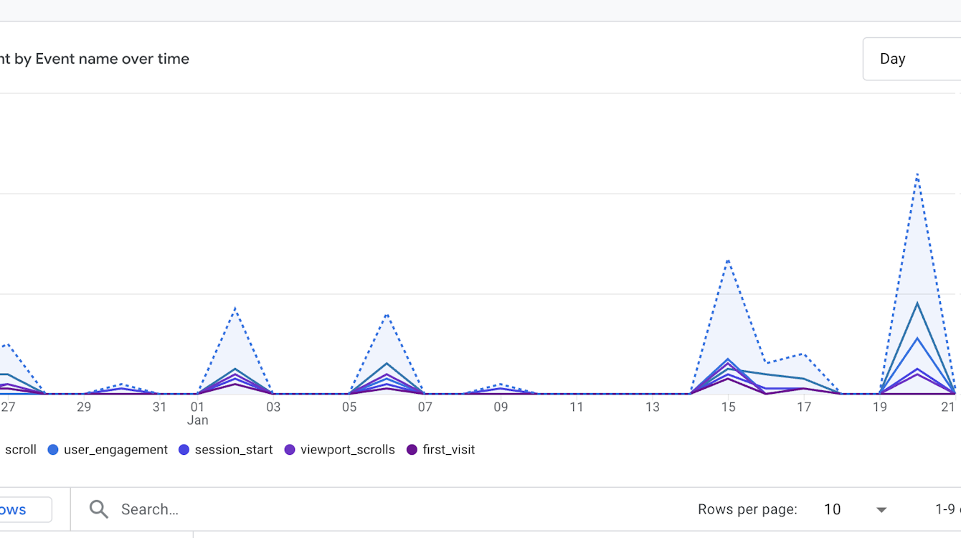This screenshot has width=961, height=538.
Task: Toggle the viewport_scrolls series label
Action: point(348,450)
